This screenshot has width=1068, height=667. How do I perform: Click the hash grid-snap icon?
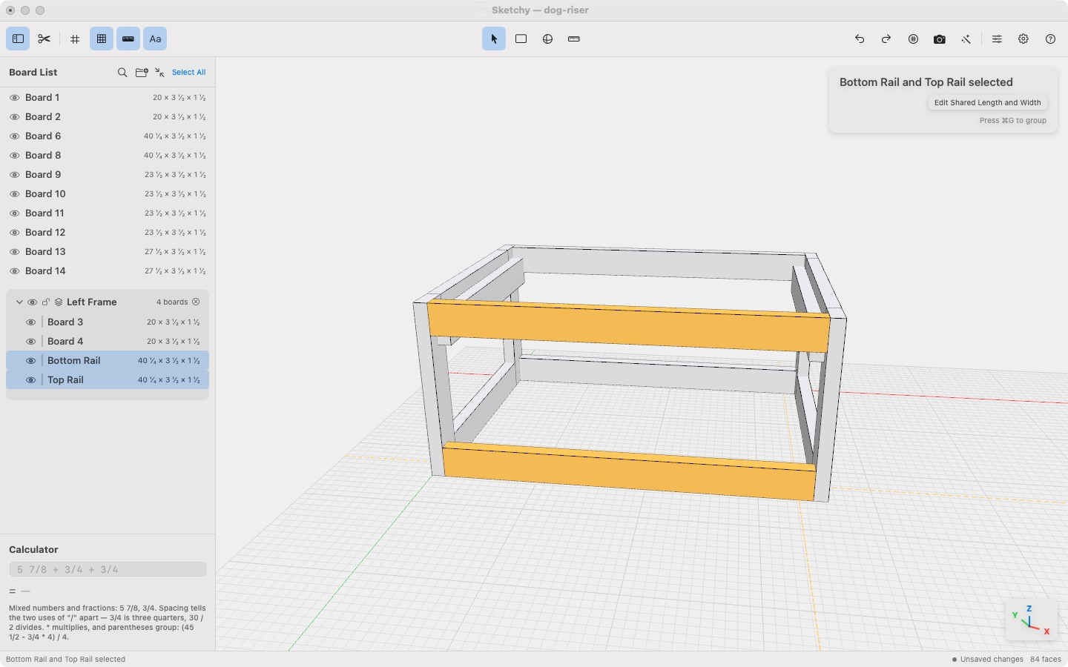click(75, 39)
